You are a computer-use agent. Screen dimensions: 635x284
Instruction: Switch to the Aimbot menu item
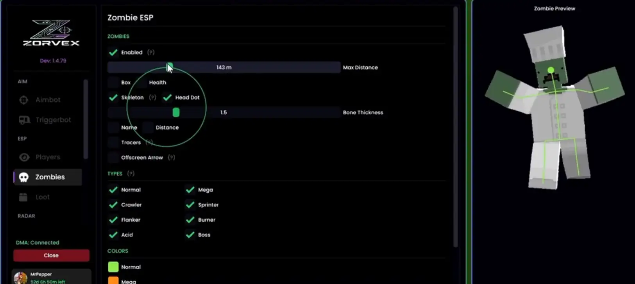[48, 100]
